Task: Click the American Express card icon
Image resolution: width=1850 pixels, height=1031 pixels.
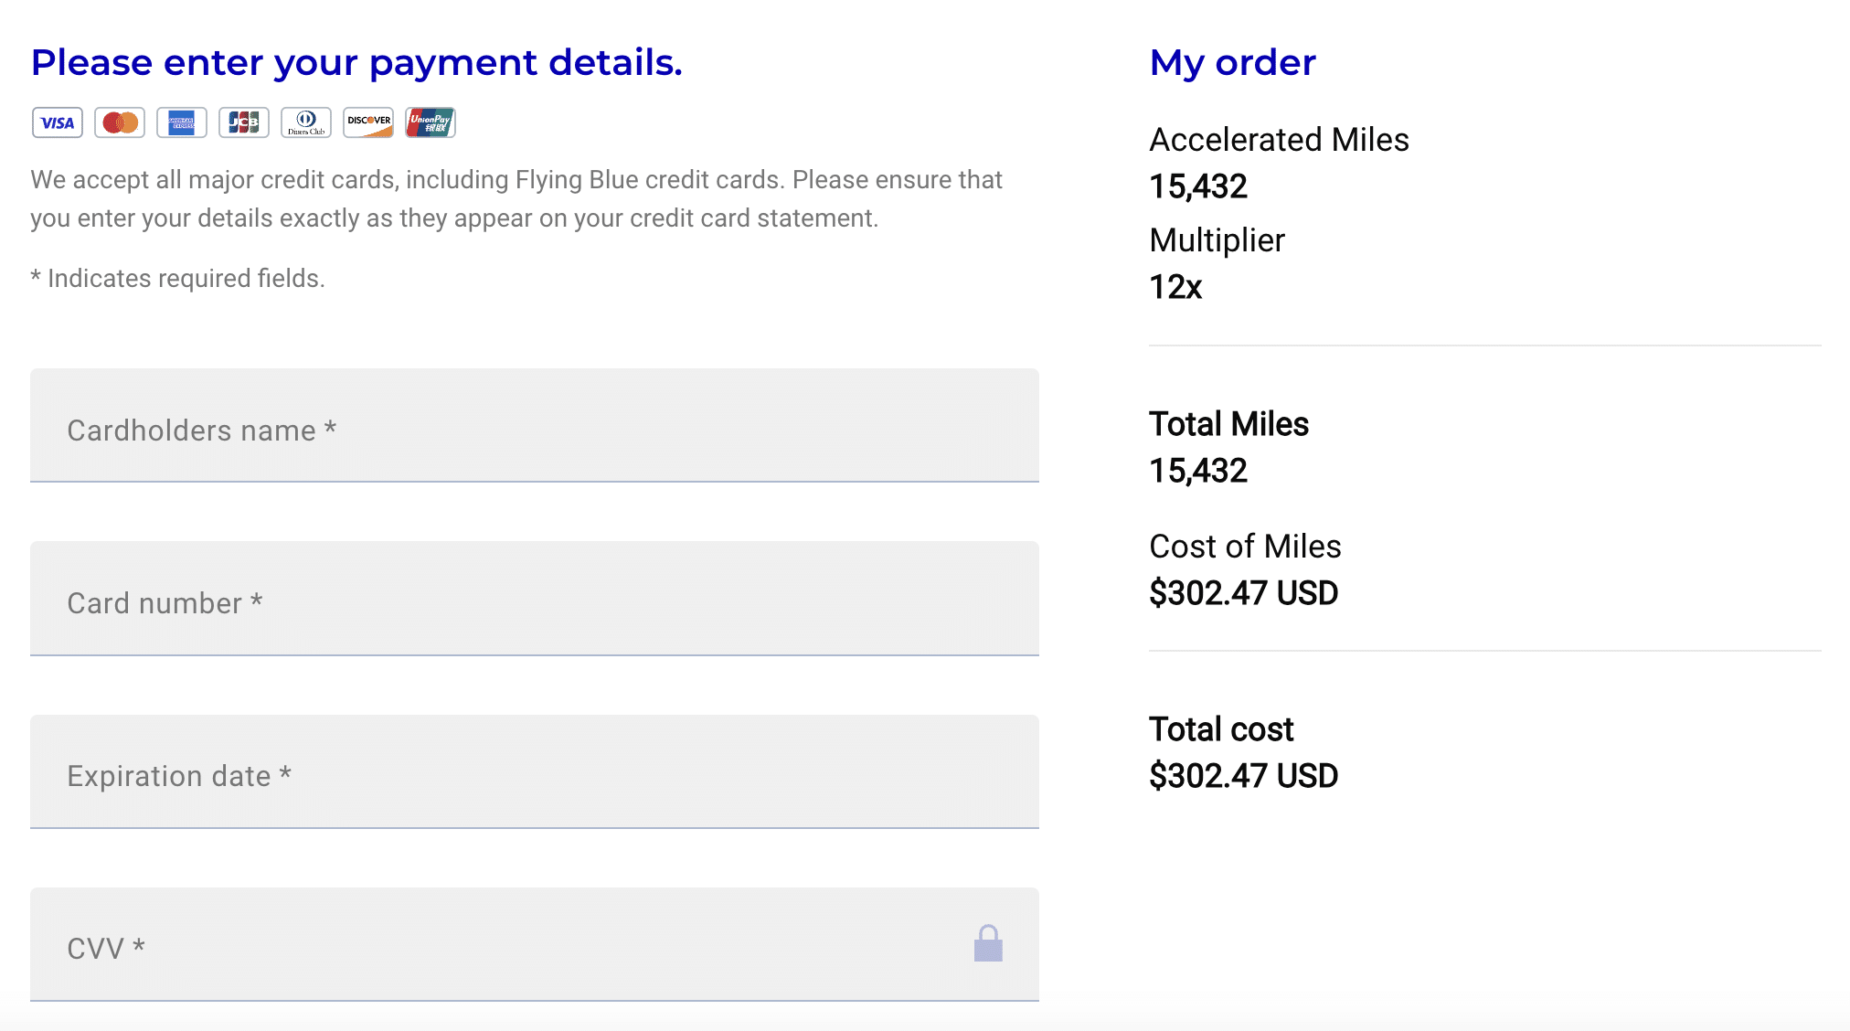Action: tap(182, 122)
